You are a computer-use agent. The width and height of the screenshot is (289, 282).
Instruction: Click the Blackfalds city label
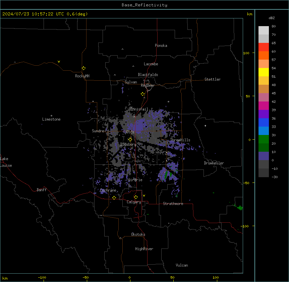point(148,75)
